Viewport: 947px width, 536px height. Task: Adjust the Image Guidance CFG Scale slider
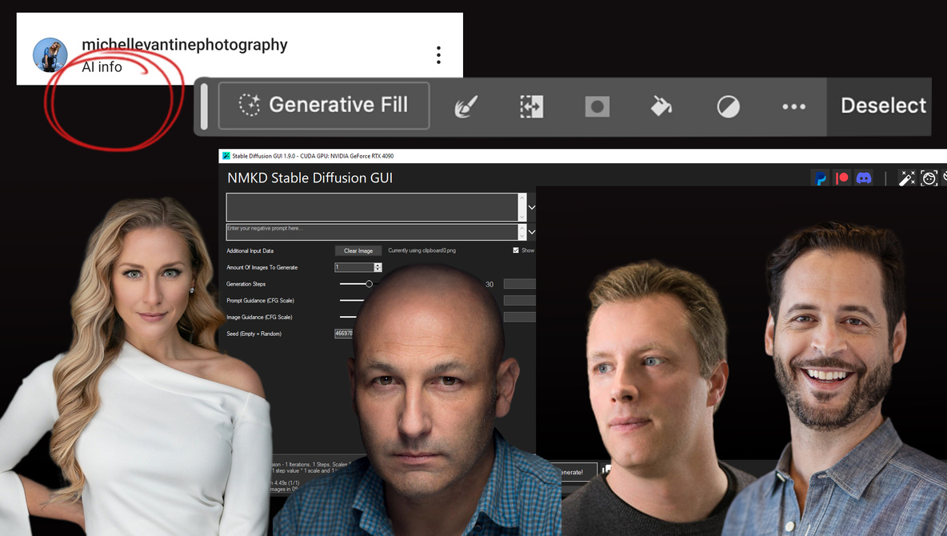tap(349, 317)
